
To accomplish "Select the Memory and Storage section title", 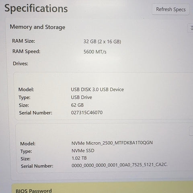I will pos(37,27).
